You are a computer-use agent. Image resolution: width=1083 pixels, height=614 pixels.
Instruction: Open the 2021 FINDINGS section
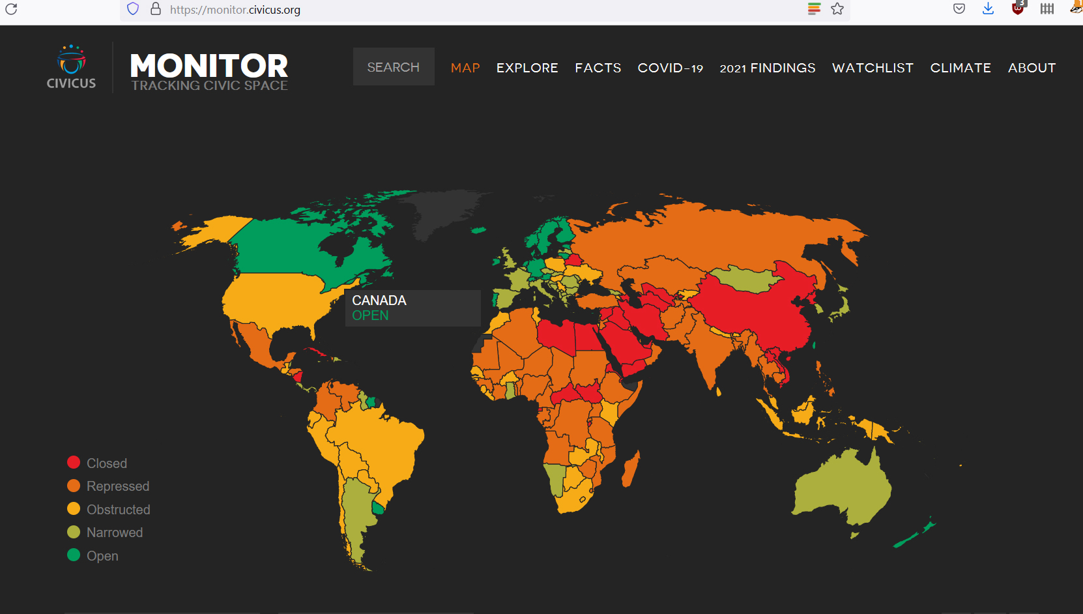tap(767, 68)
